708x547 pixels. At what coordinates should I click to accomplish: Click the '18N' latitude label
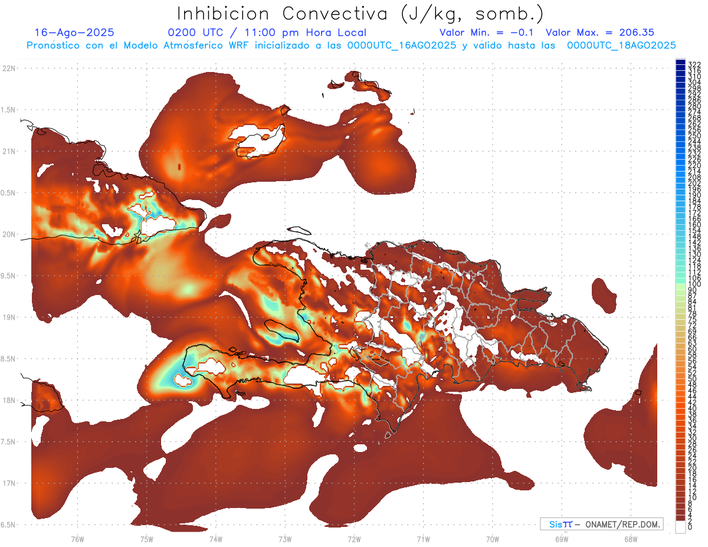pos(9,401)
